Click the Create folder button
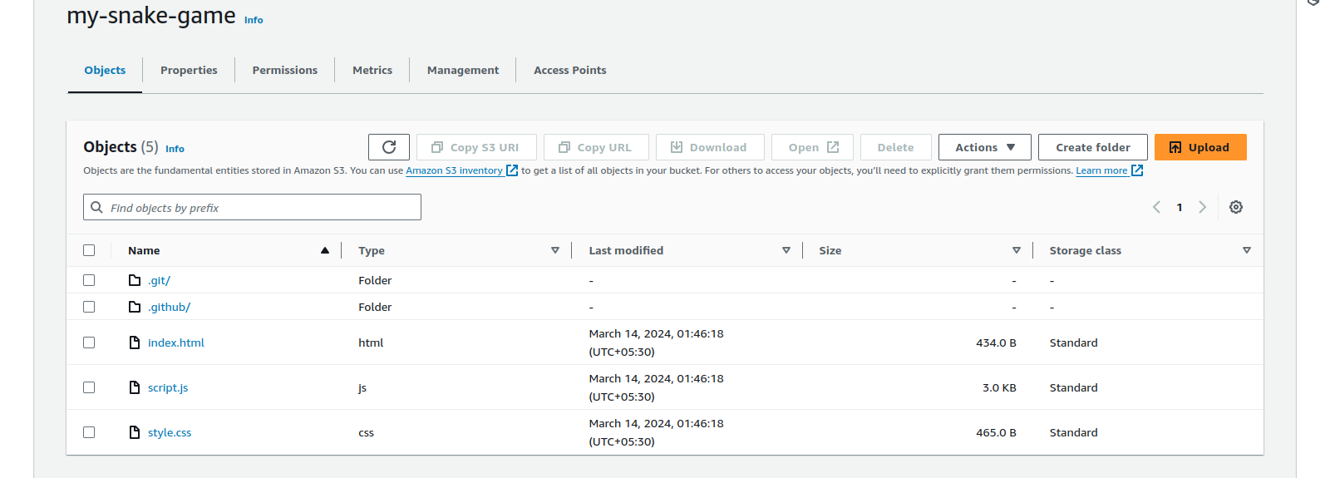This screenshot has width=1330, height=478. (x=1093, y=147)
